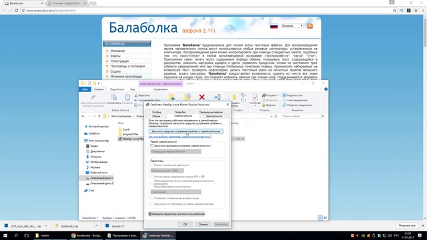Open the scaling performed by dropdown
The image size is (427, 240).
pos(176,192)
